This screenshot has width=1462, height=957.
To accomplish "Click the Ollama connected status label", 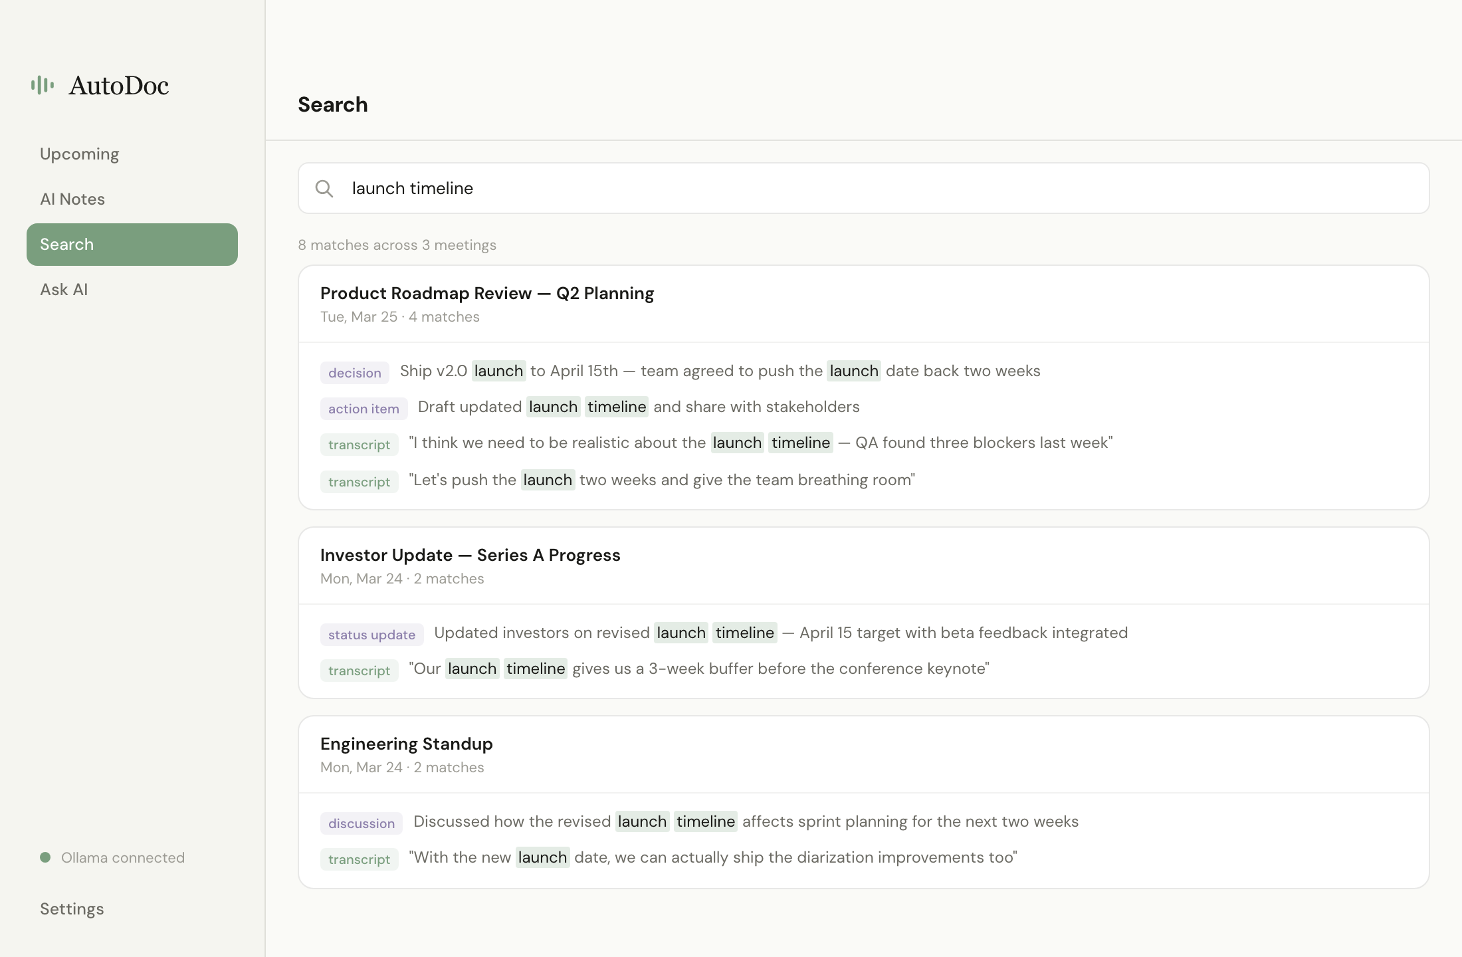I will point(122,857).
